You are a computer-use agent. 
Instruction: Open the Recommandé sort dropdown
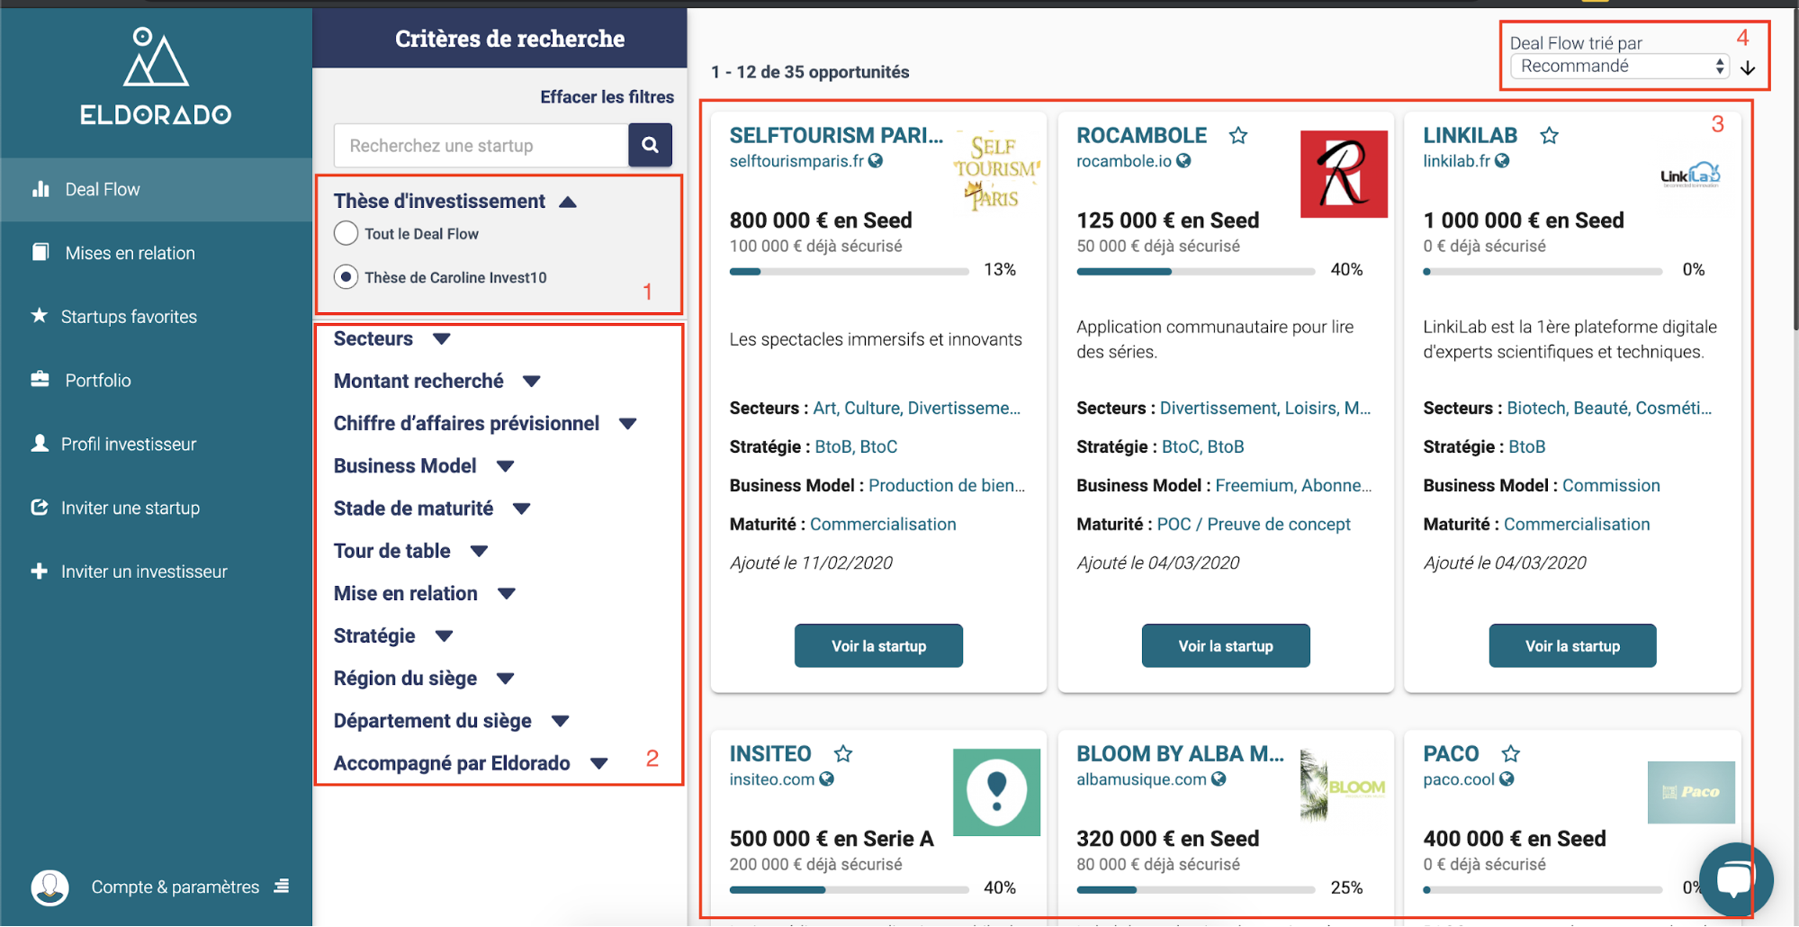pyautogui.click(x=1619, y=66)
